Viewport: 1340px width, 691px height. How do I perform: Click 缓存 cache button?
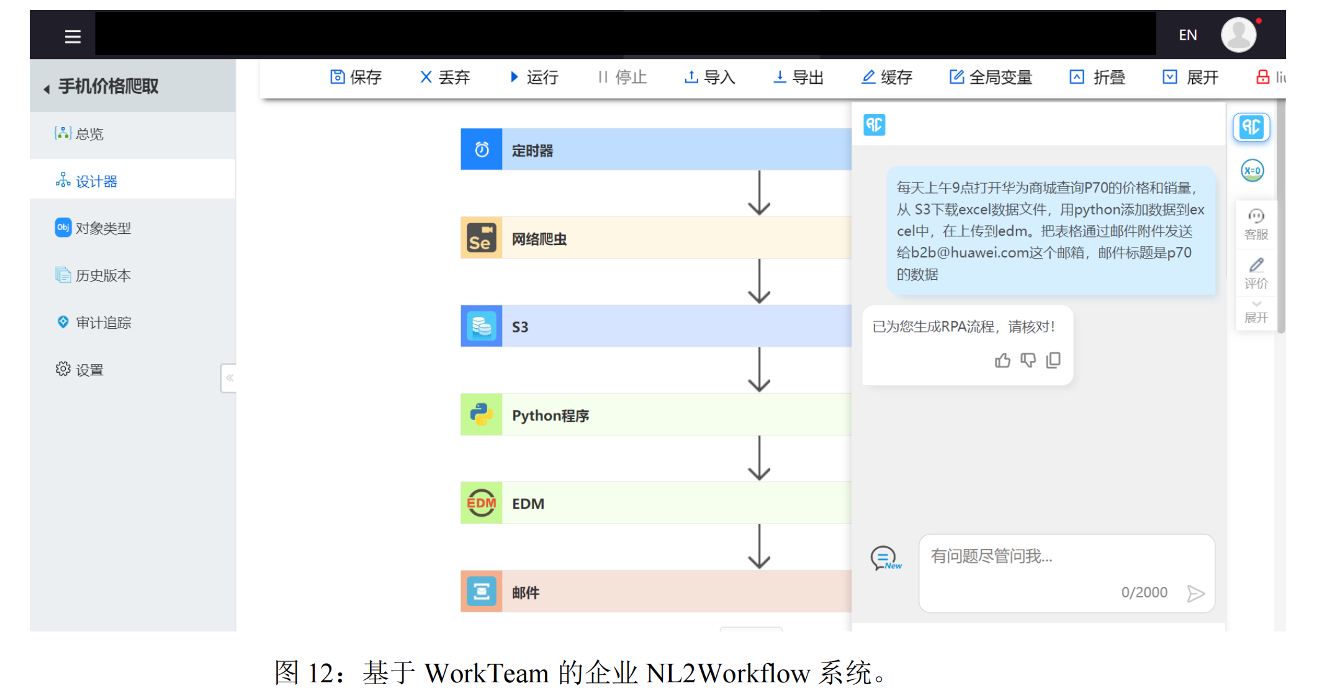click(x=888, y=77)
